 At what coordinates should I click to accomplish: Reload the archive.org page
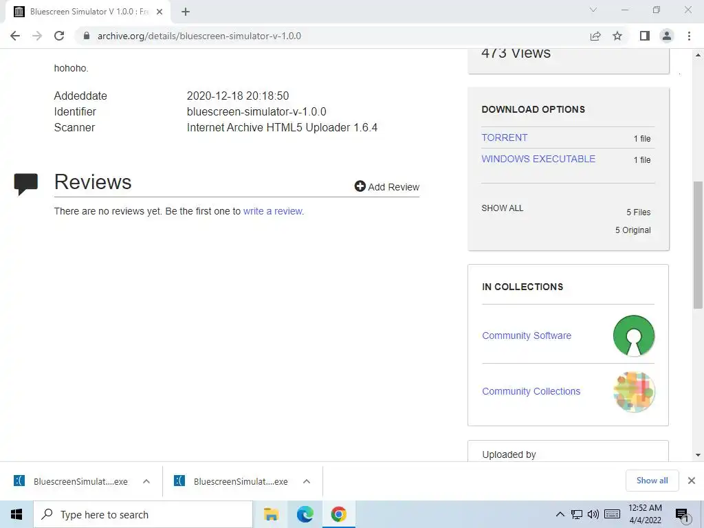59,36
